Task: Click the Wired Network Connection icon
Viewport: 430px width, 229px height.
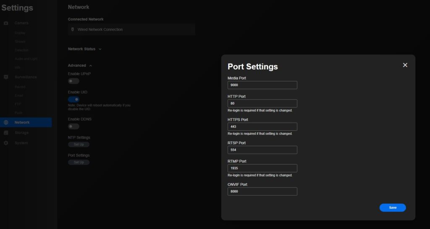Action: [73, 29]
